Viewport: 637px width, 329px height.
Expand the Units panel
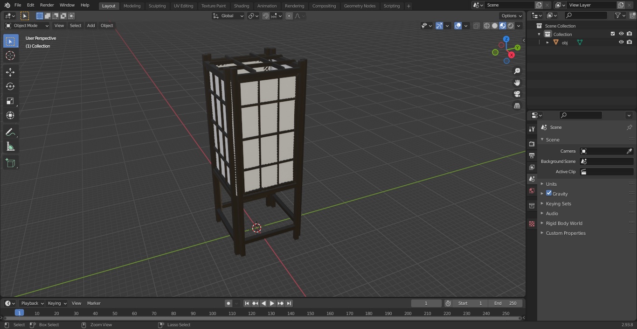(x=551, y=184)
